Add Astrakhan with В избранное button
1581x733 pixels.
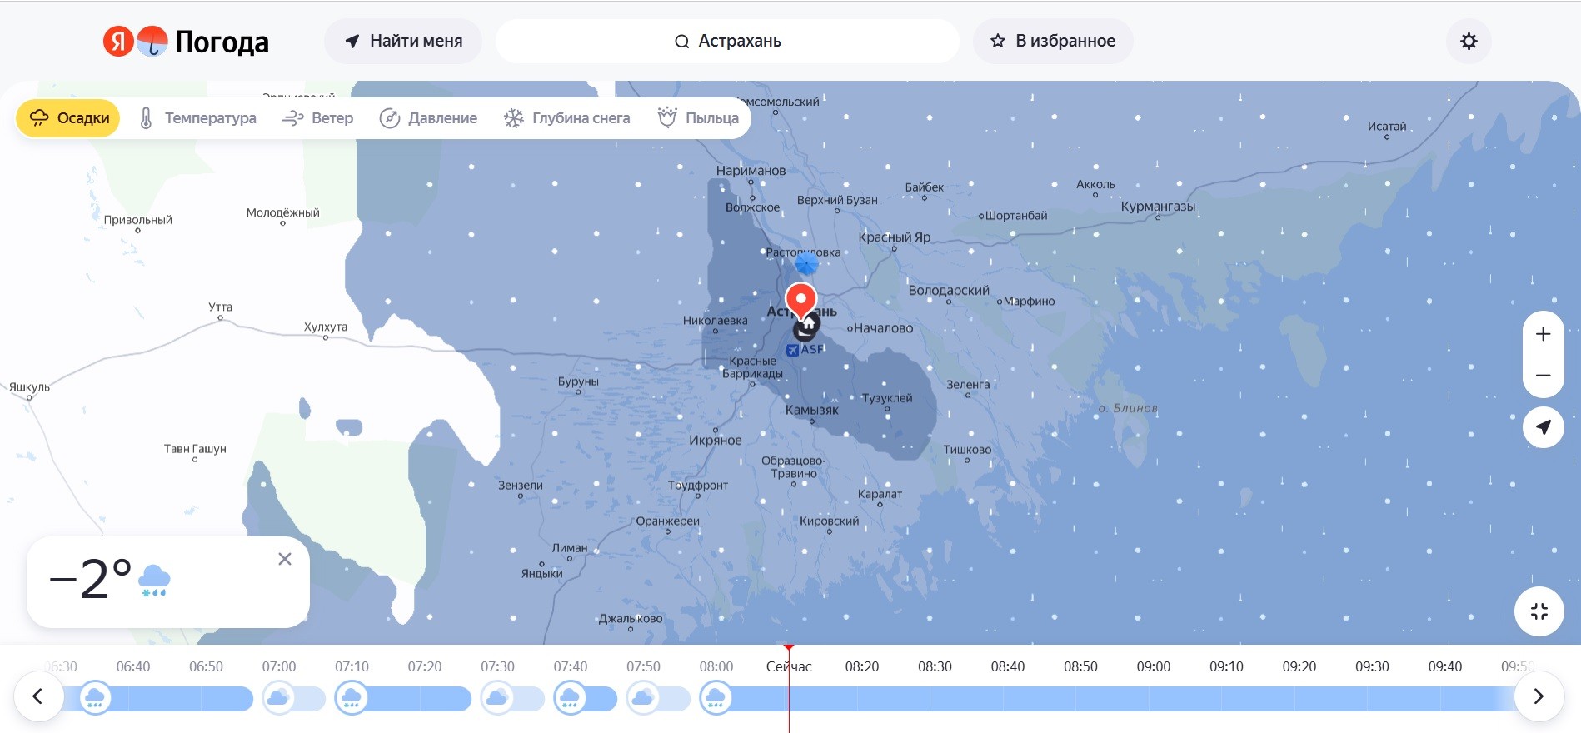tap(1053, 42)
